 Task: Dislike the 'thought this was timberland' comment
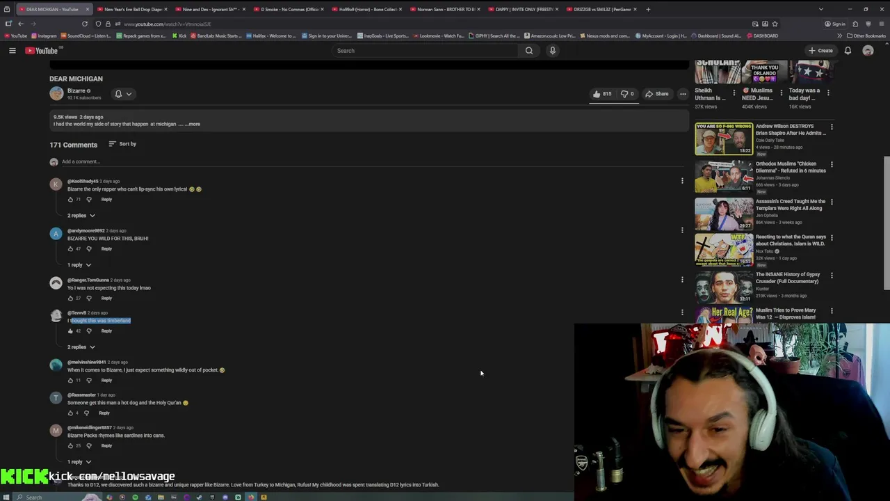pos(88,331)
